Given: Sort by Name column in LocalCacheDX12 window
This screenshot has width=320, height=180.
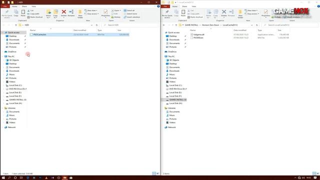Looking at the screenshot, I should click(x=193, y=30).
